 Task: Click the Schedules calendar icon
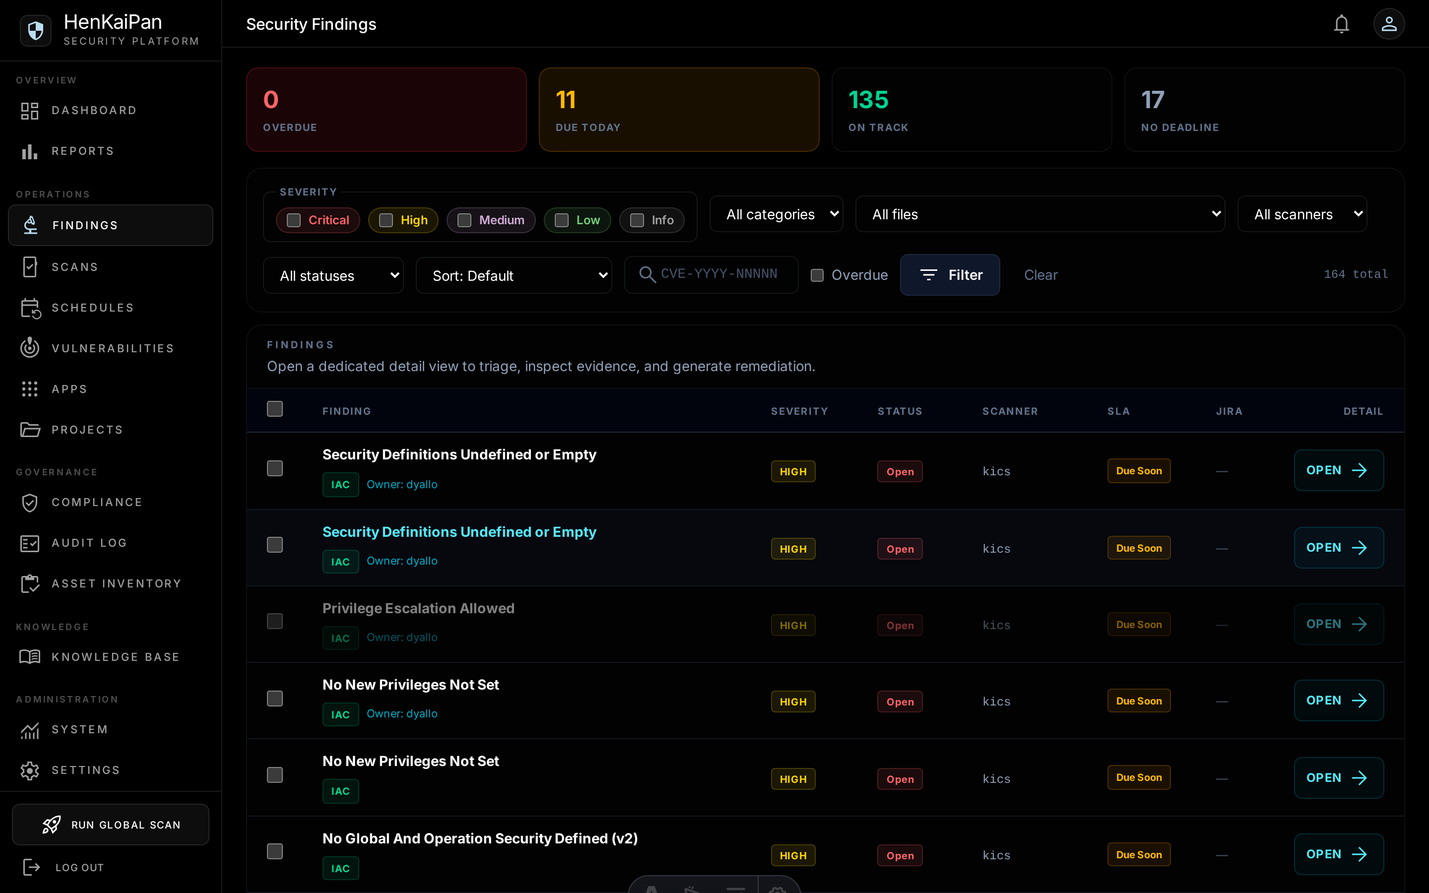pos(30,308)
